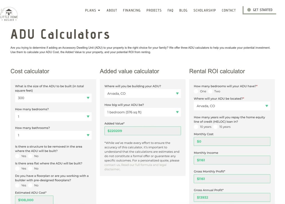Viewport: 285px width, 204px height.
Task: Open the Scholarship page
Action: [205, 10]
